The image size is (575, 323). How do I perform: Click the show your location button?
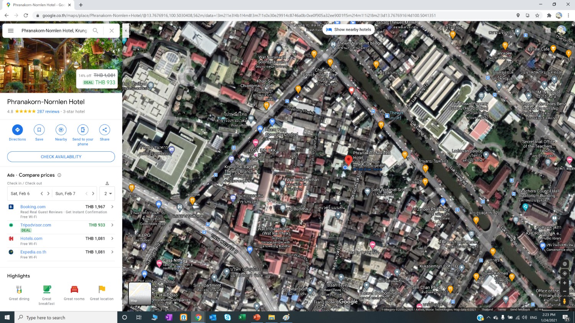tap(565, 273)
